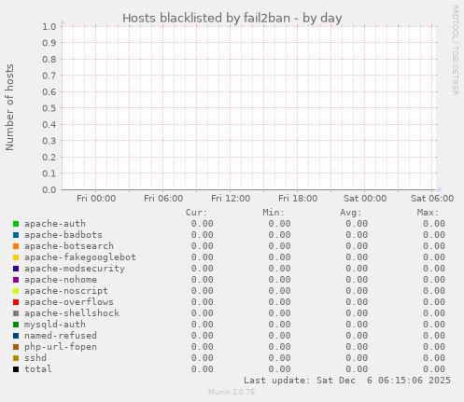The width and height of the screenshot is (464, 402).
Task: Click the Cur: column header
Action: (196, 213)
